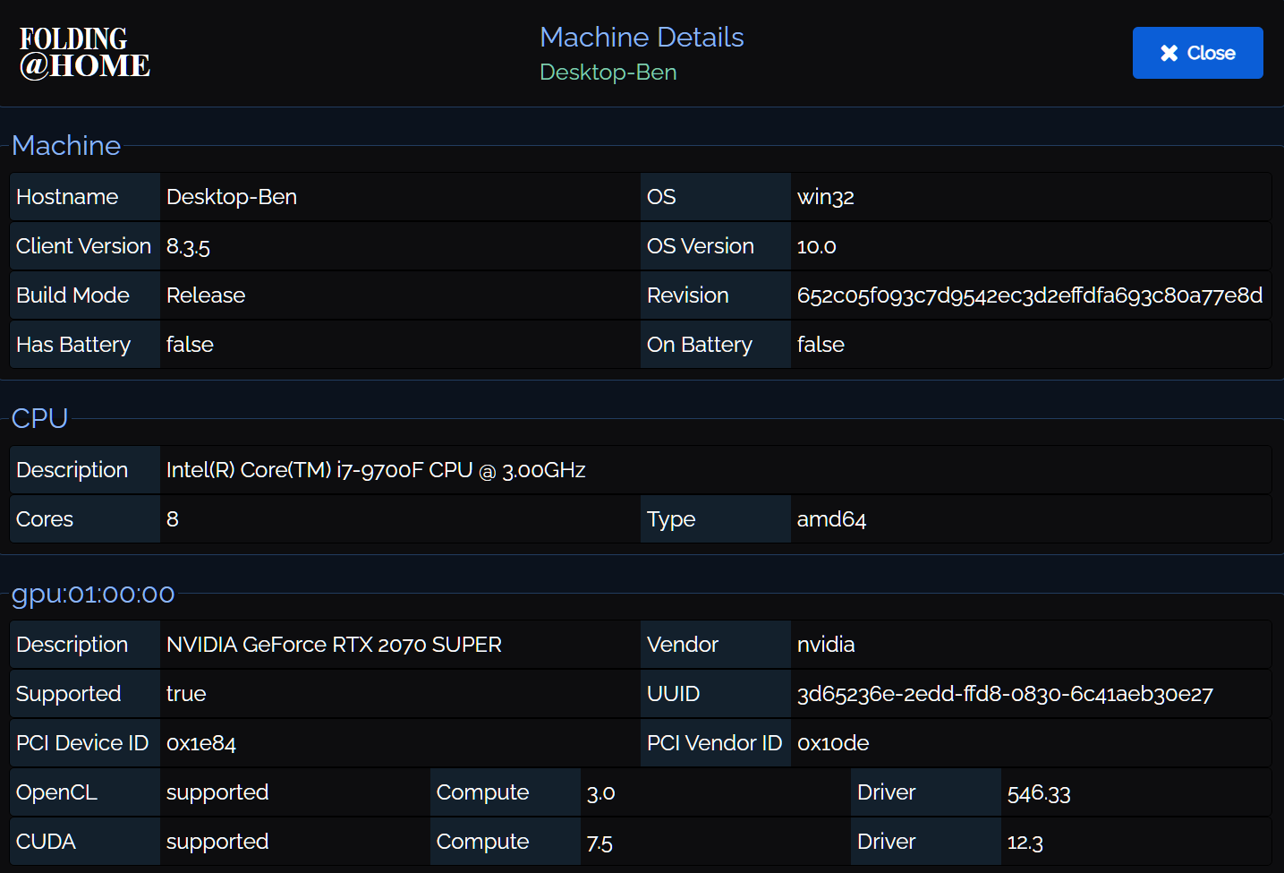Click the CUDA label cell
The height and width of the screenshot is (873, 1284).
tap(85, 842)
